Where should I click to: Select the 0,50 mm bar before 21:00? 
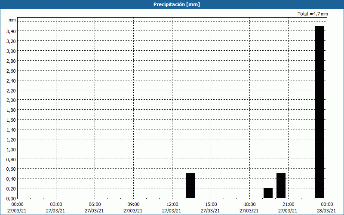coord(281,186)
